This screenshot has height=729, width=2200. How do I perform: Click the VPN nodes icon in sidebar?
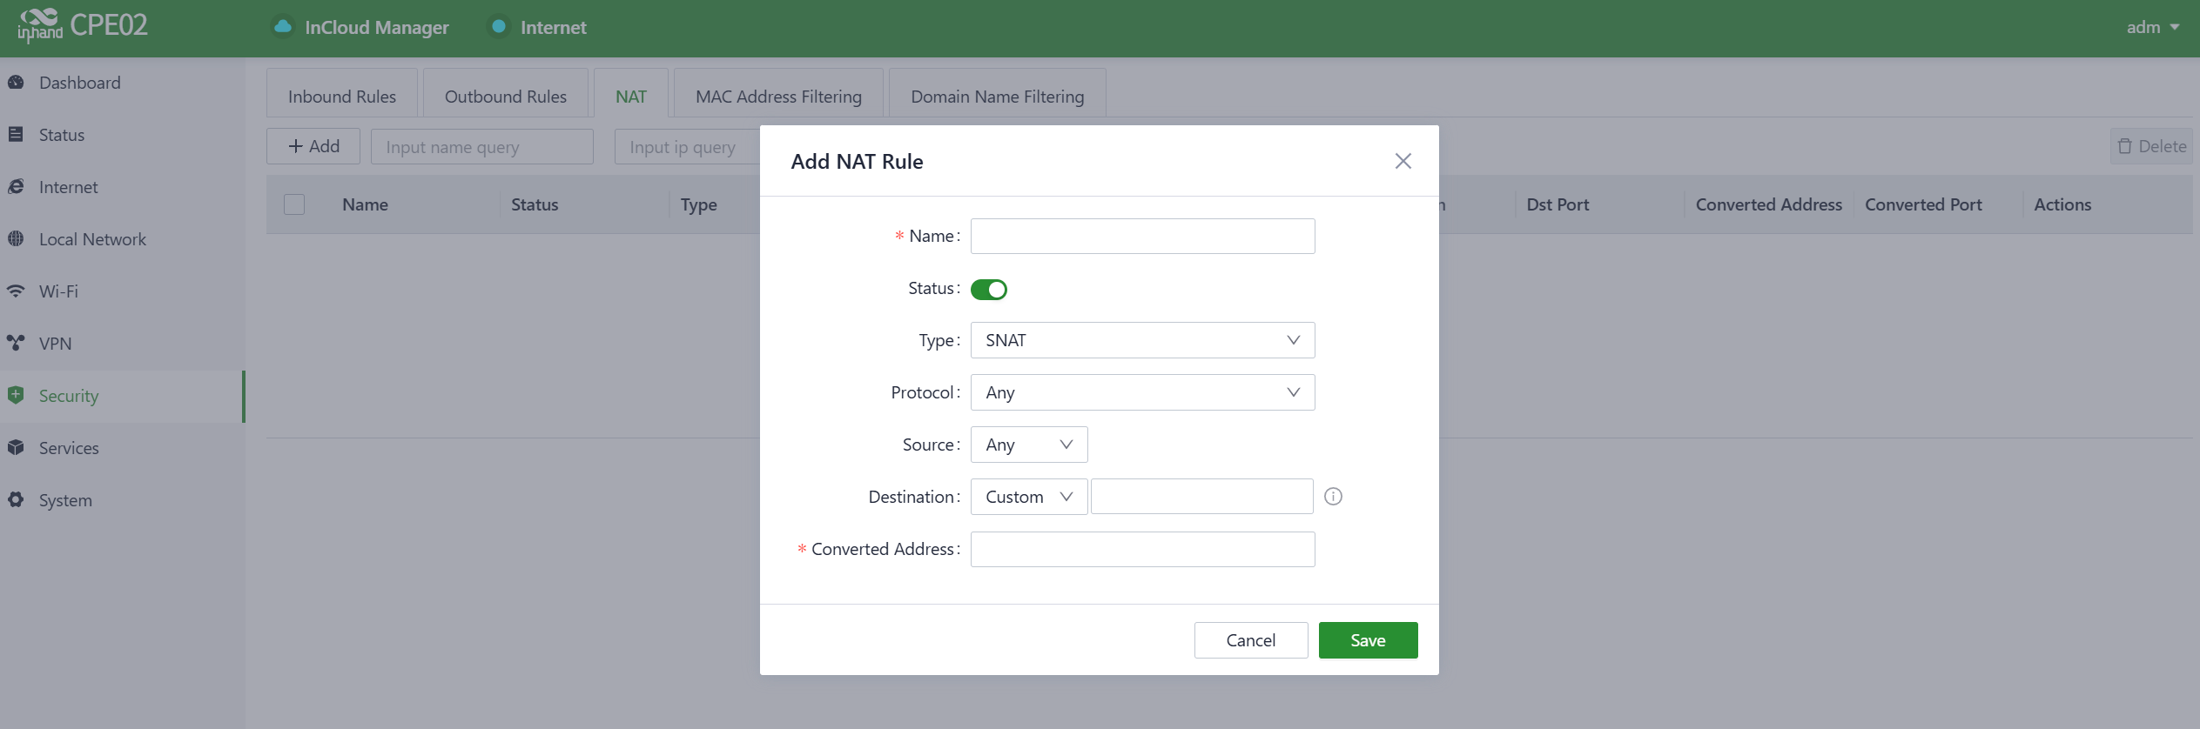click(16, 343)
